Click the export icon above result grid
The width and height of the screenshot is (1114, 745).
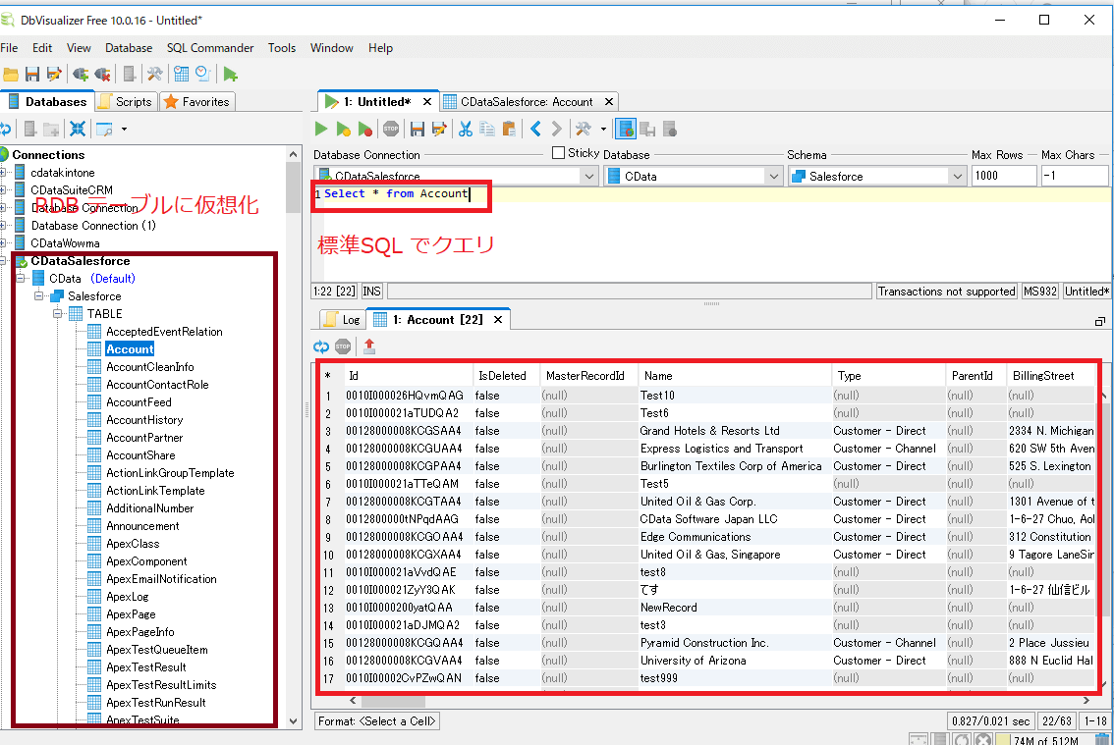(369, 346)
